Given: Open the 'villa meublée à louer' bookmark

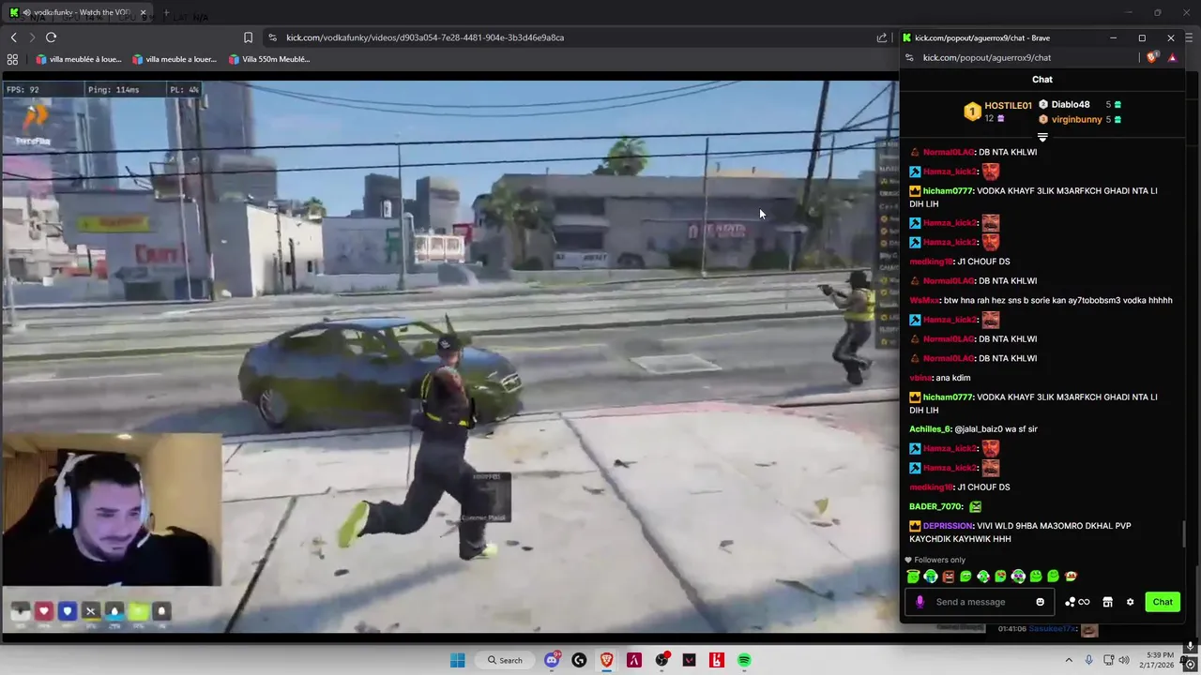Looking at the screenshot, I should 79,59.
